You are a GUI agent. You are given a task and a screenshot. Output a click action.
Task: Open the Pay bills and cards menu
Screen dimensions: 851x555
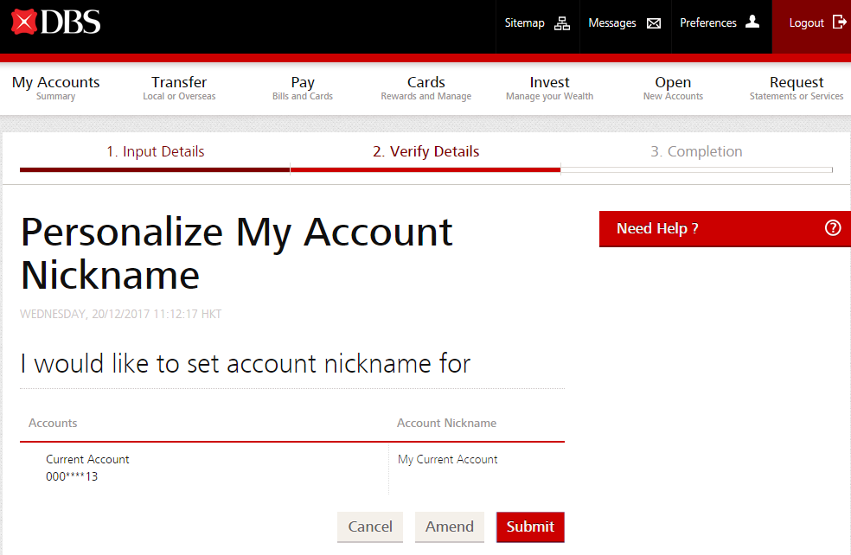pyautogui.click(x=303, y=88)
